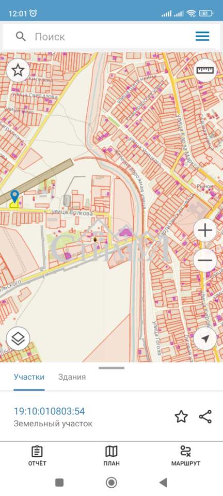Tap the magnifying glass search icon
223x496 pixels.
(x=21, y=37)
